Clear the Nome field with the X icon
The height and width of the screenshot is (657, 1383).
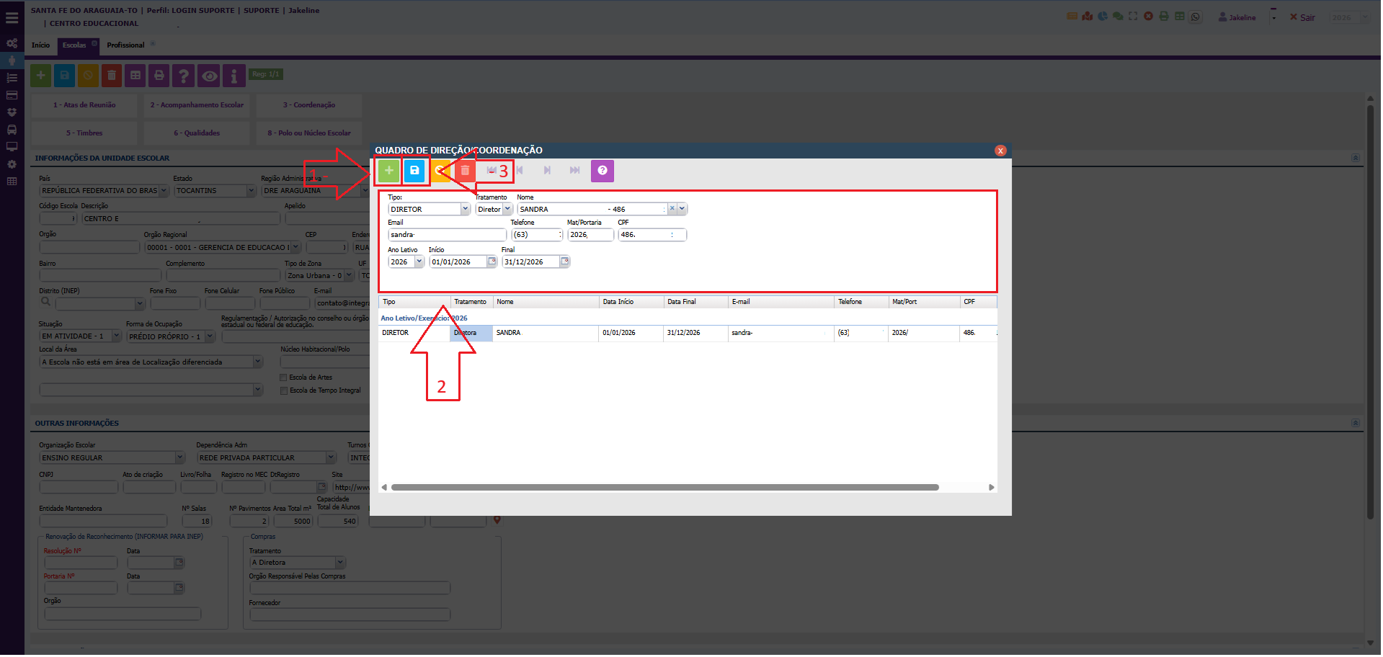tap(672, 209)
